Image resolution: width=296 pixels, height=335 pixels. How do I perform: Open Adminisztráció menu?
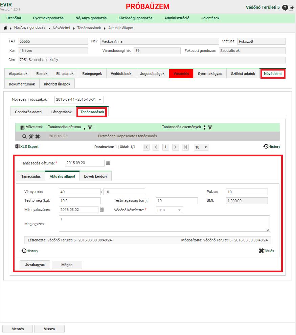click(177, 18)
